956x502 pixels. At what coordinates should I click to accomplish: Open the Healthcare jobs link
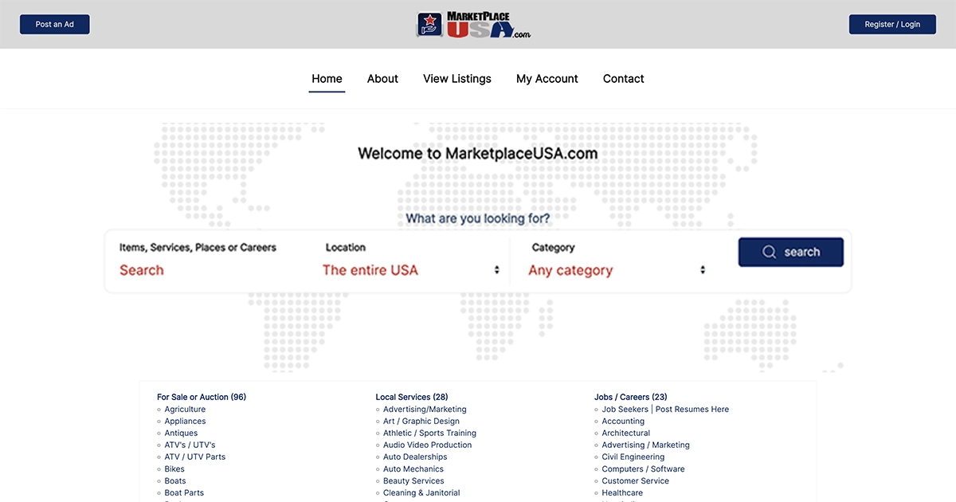(x=622, y=493)
